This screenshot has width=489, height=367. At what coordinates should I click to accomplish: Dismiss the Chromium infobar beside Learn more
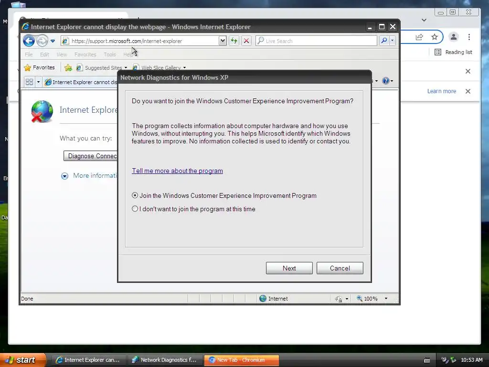click(x=468, y=91)
